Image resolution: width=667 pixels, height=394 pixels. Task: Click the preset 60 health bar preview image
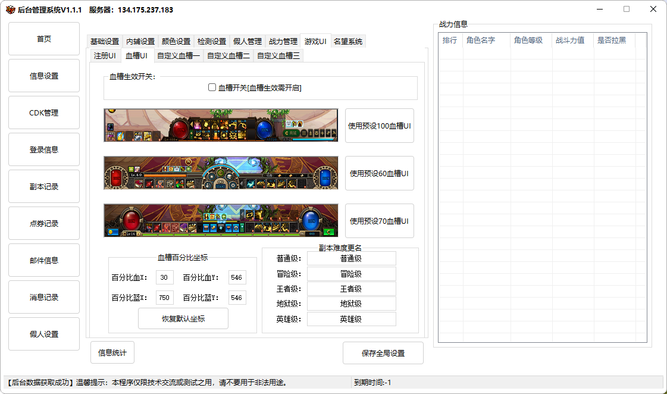pyautogui.click(x=221, y=173)
